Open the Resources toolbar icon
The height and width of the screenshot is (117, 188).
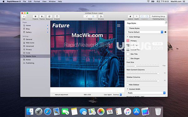point(49,16)
